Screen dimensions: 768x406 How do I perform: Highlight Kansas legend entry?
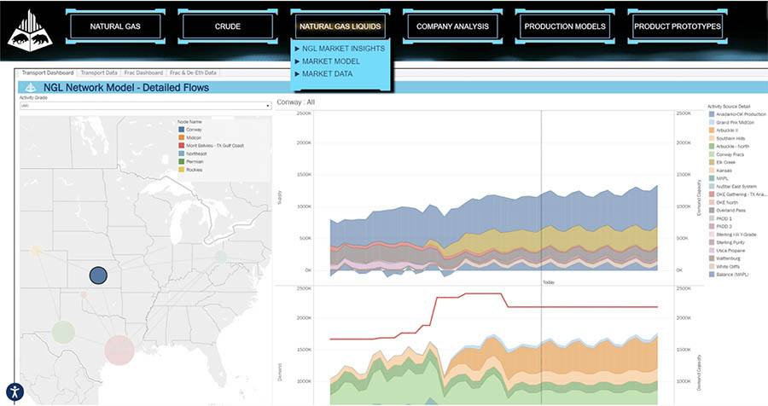tap(720, 171)
